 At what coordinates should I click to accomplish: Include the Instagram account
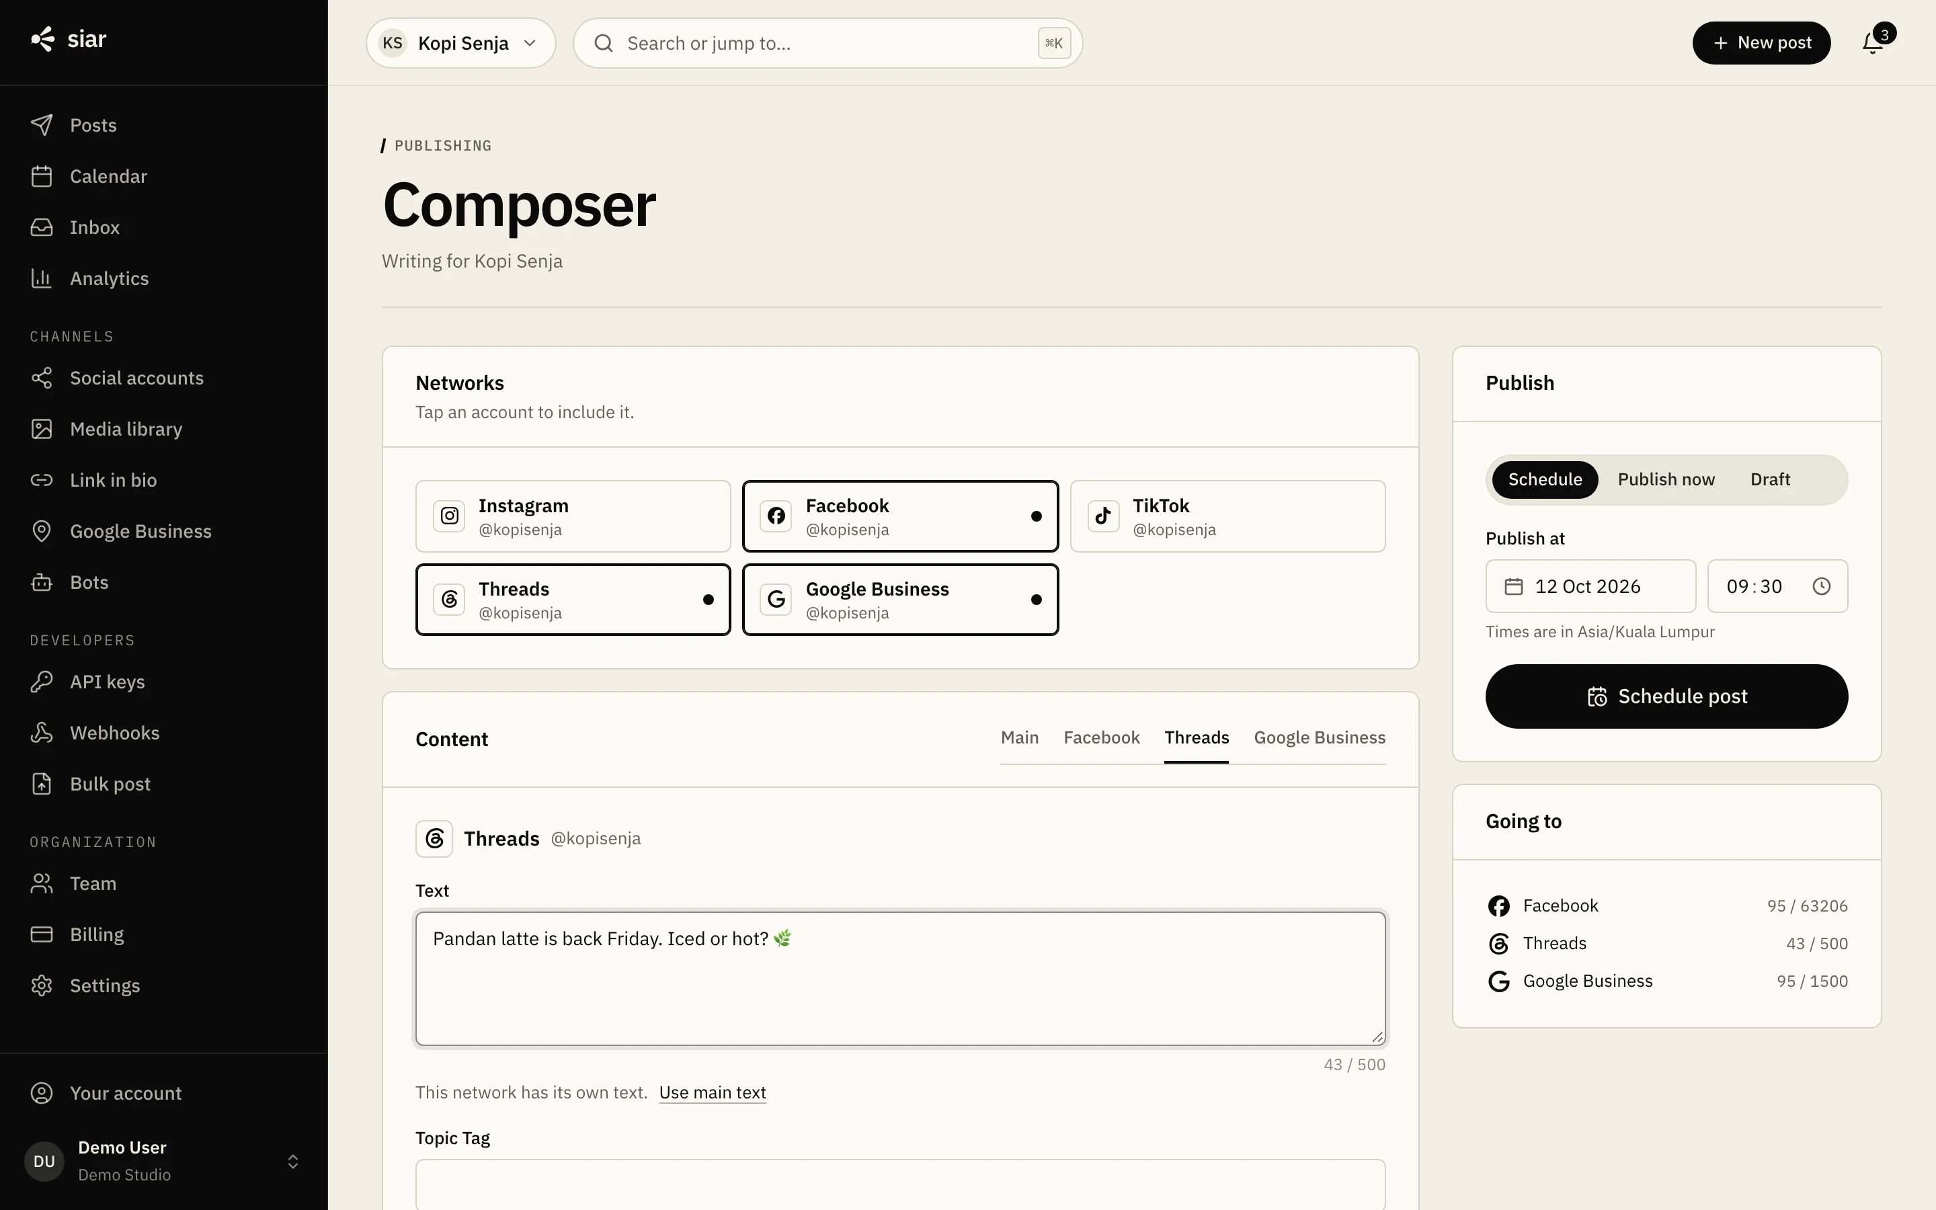pos(573,516)
